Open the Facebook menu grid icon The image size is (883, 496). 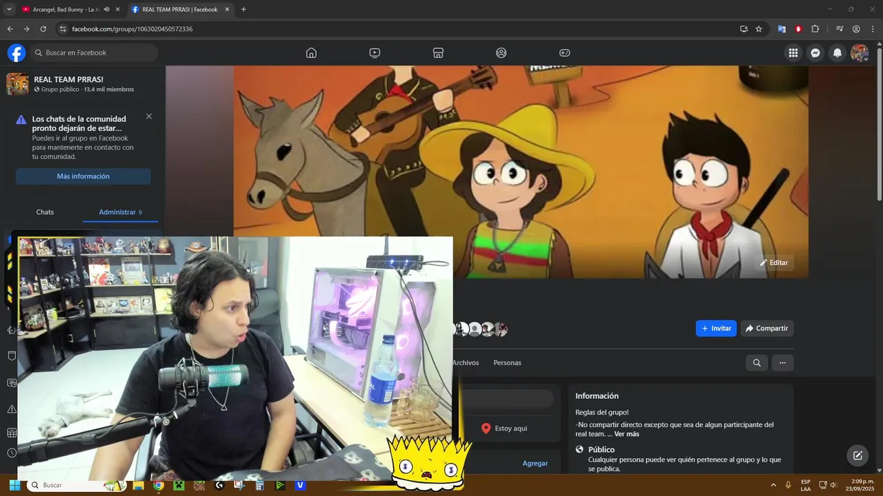(x=793, y=53)
